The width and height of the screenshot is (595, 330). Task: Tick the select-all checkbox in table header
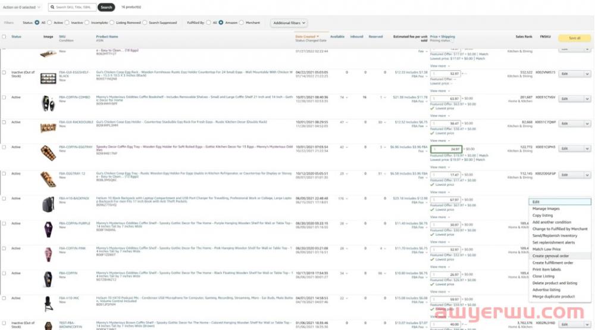pos(4,37)
